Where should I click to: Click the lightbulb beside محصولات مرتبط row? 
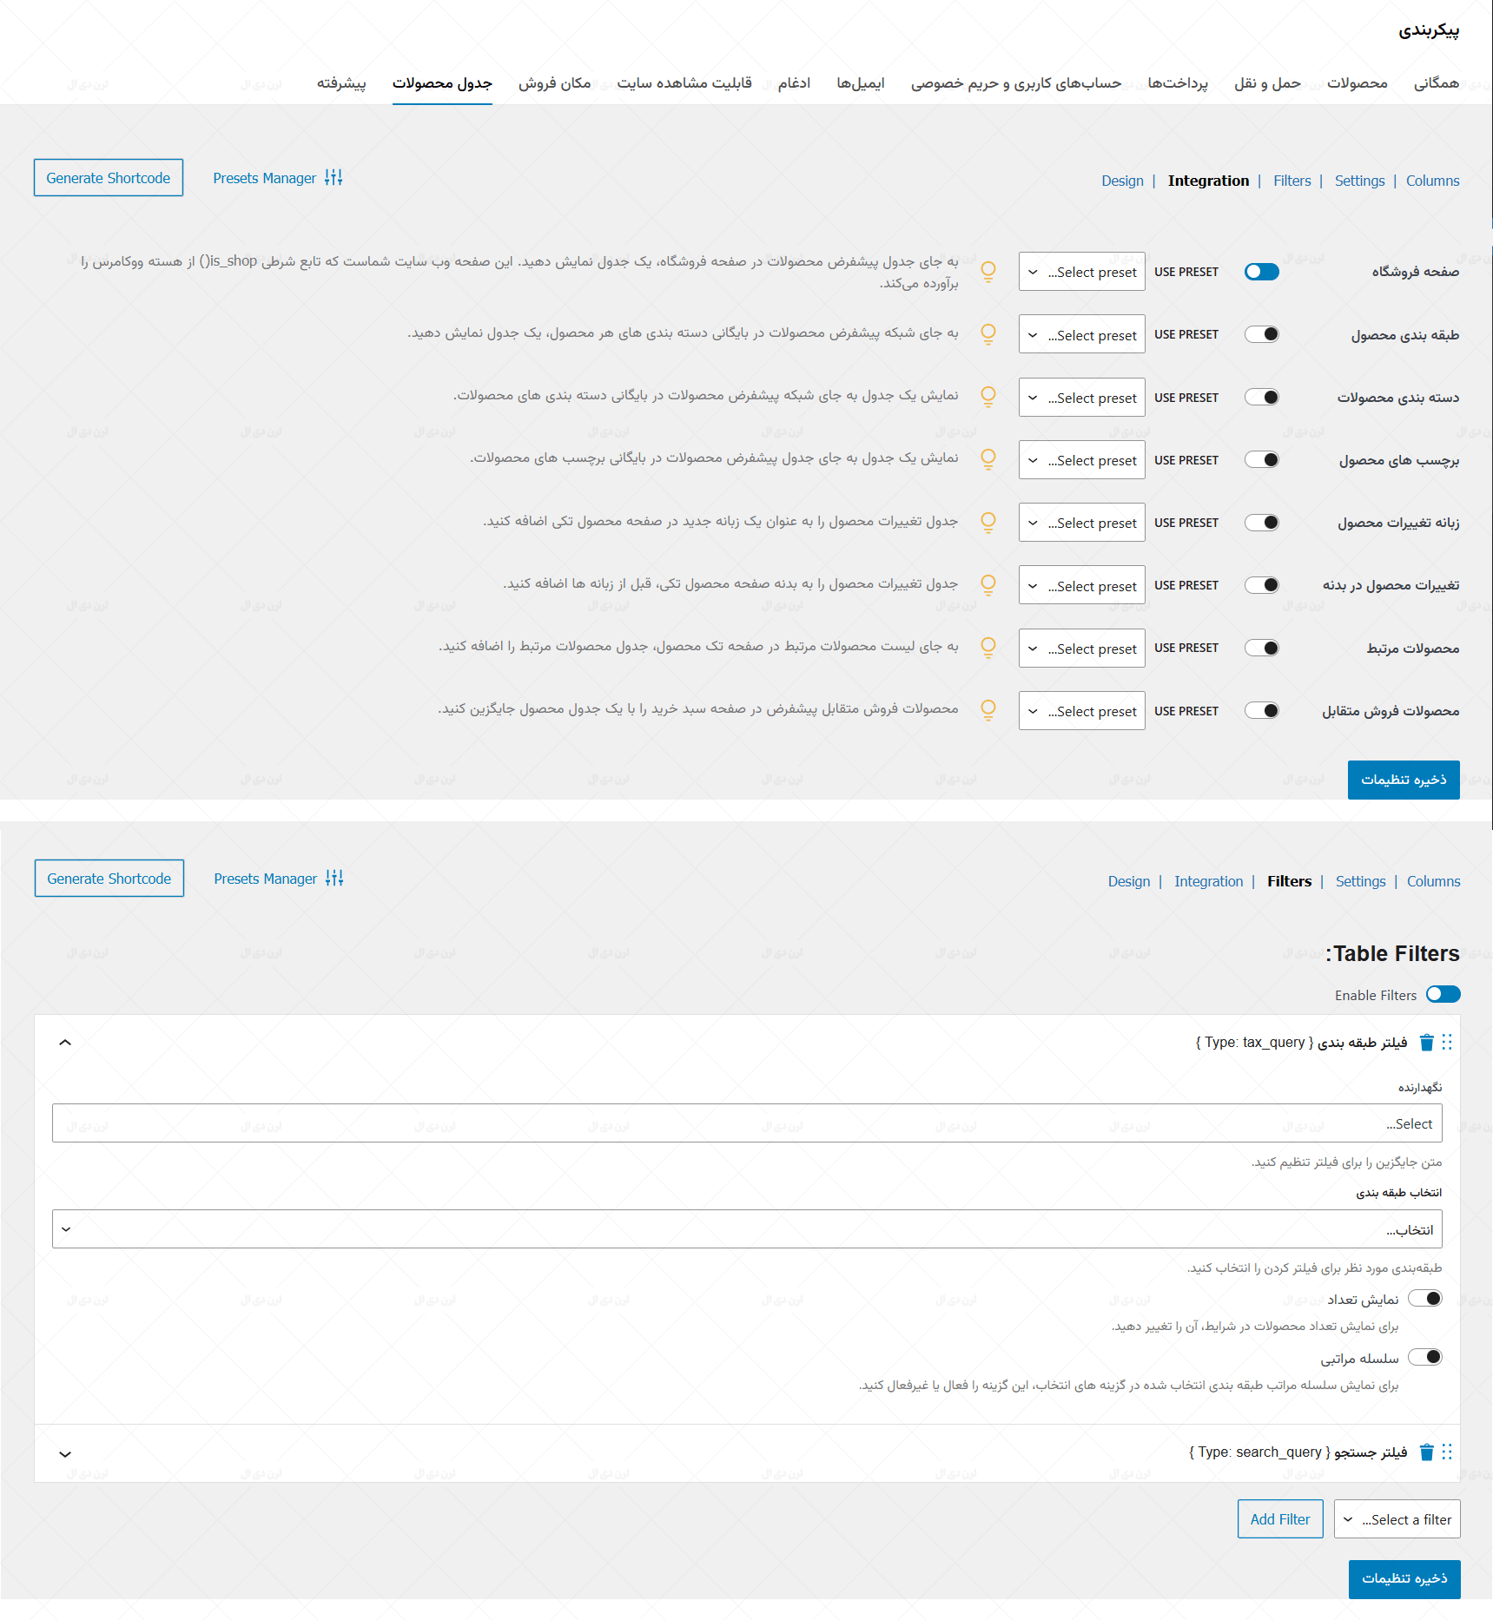[988, 647]
